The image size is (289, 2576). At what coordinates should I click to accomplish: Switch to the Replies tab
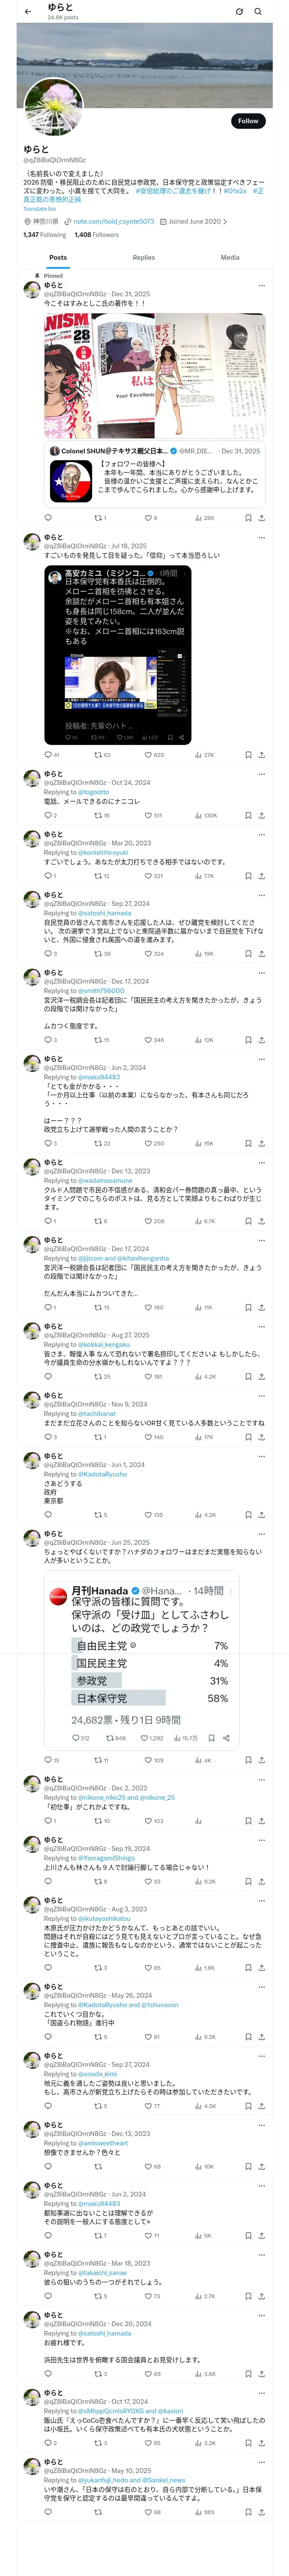click(x=143, y=257)
